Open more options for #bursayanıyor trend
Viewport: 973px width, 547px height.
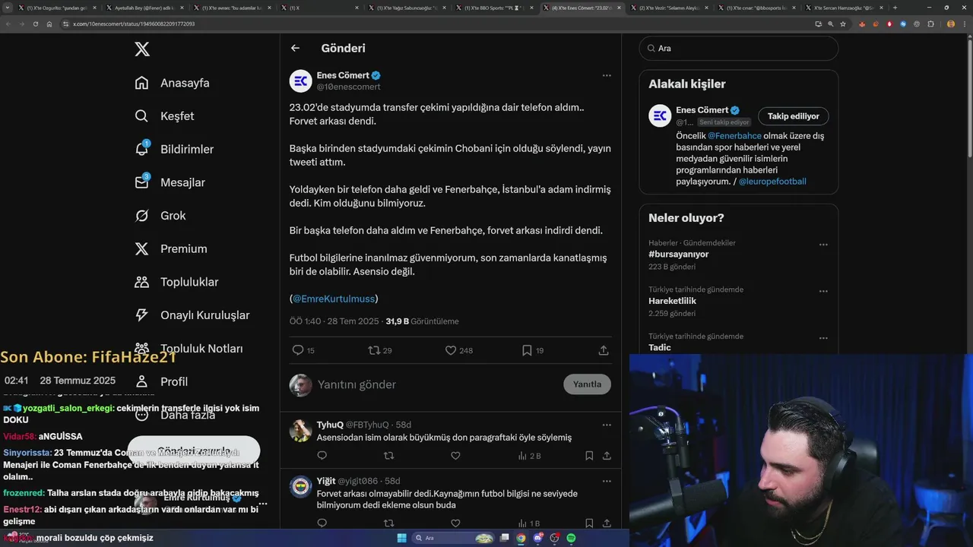[823, 245]
